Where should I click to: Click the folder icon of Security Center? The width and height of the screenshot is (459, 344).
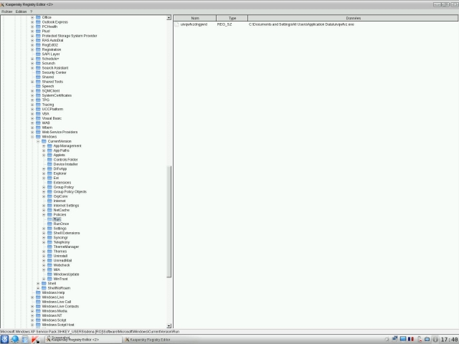tap(38, 72)
